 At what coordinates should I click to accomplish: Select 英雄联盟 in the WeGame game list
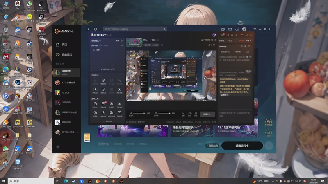pyautogui.click(x=66, y=72)
